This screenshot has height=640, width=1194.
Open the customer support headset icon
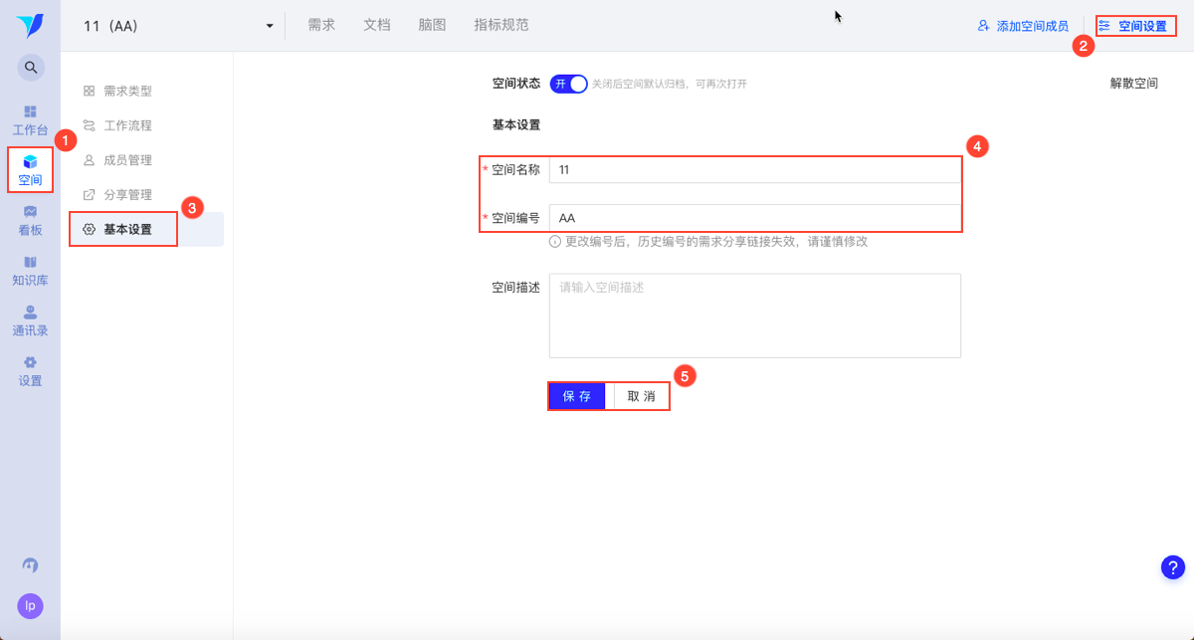[x=30, y=565]
